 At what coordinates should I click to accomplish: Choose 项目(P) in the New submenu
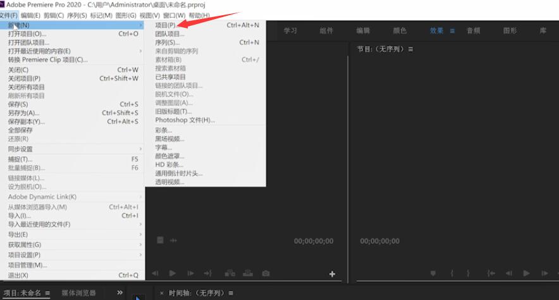(206, 25)
